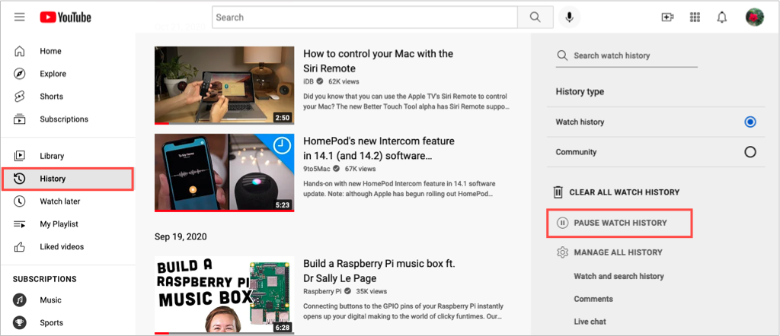
Task: Click the My Playlist icon
Action: click(x=19, y=224)
